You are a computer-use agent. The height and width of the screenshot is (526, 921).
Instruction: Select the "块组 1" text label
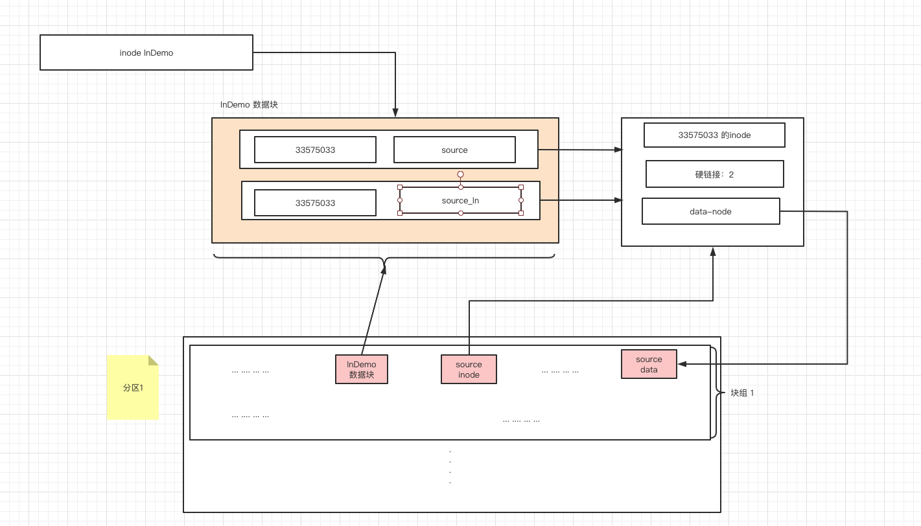point(743,393)
